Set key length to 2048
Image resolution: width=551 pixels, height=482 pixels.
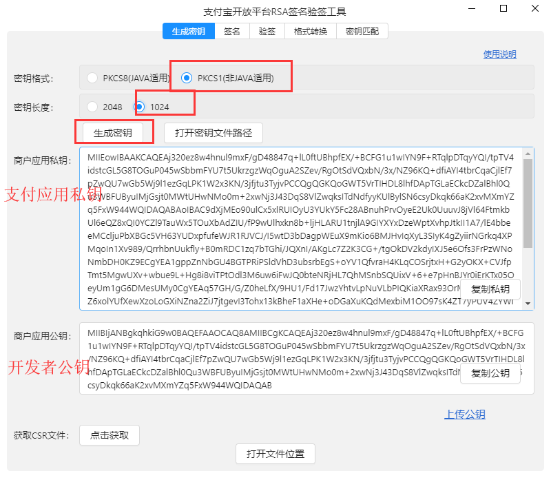pyautogui.click(x=92, y=107)
